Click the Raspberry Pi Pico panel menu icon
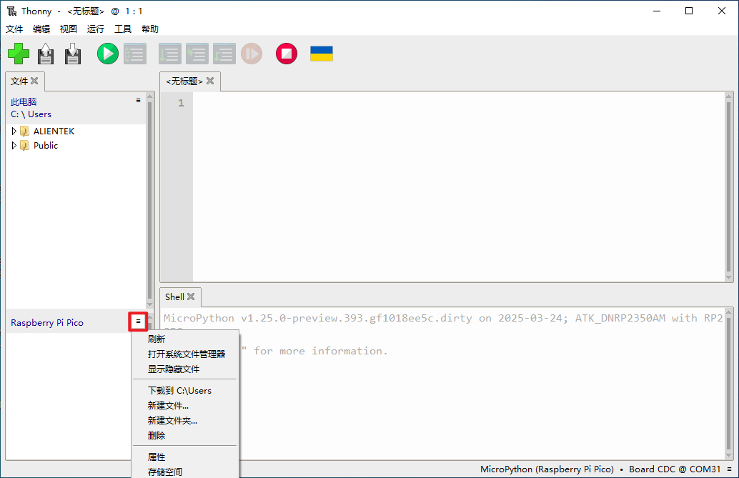The image size is (739, 478). 138,321
